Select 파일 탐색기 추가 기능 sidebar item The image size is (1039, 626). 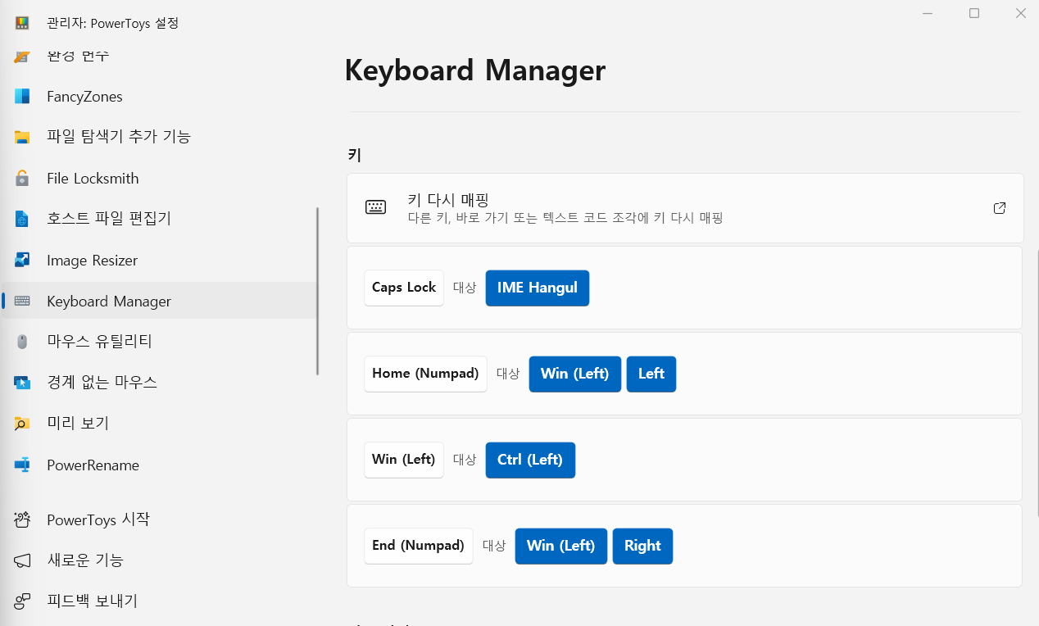[160, 137]
